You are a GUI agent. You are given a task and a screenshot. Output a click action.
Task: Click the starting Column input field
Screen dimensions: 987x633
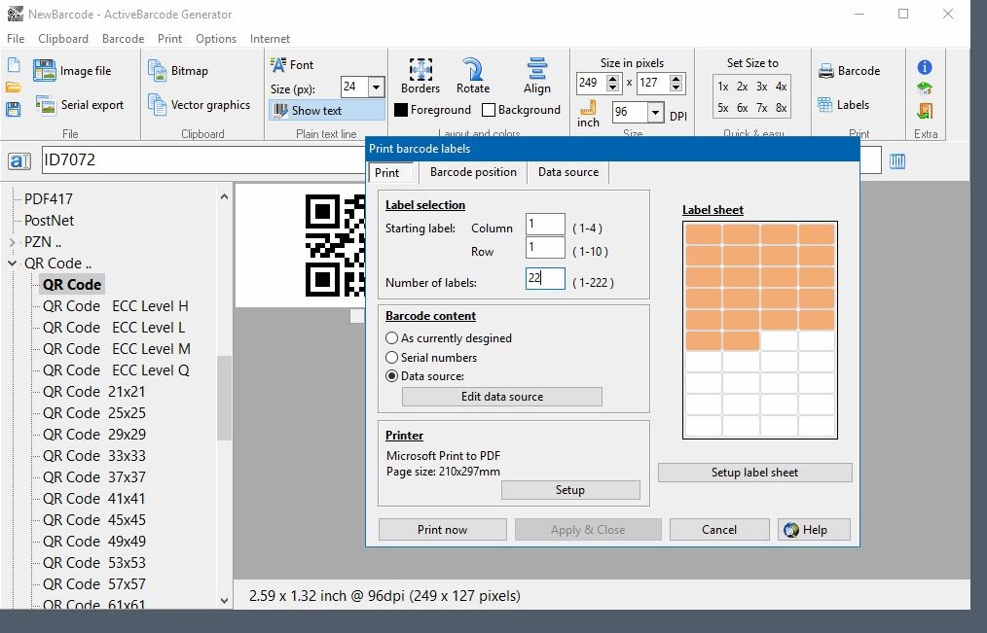[x=545, y=225]
